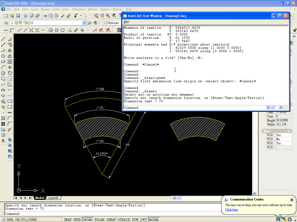This screenshot has height=222, width=297.
Task: Open the ByLayer color control dropdown
Action: 112,23
